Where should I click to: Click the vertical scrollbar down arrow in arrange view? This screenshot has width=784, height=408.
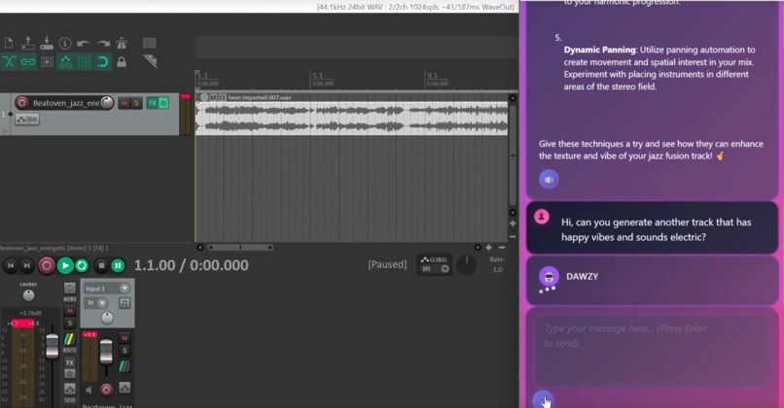coord(513,213)
